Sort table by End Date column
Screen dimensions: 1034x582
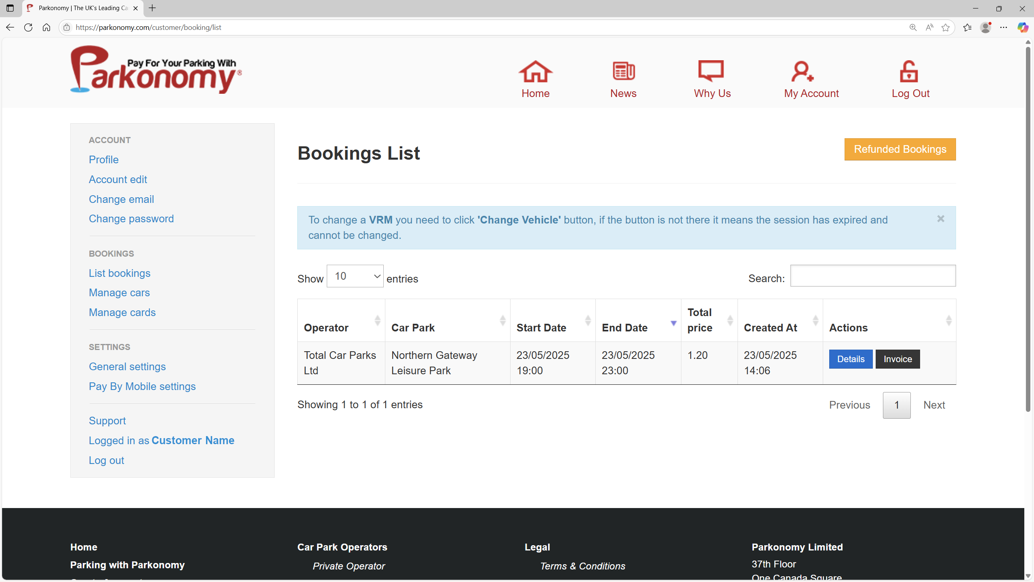coord(638,321)
